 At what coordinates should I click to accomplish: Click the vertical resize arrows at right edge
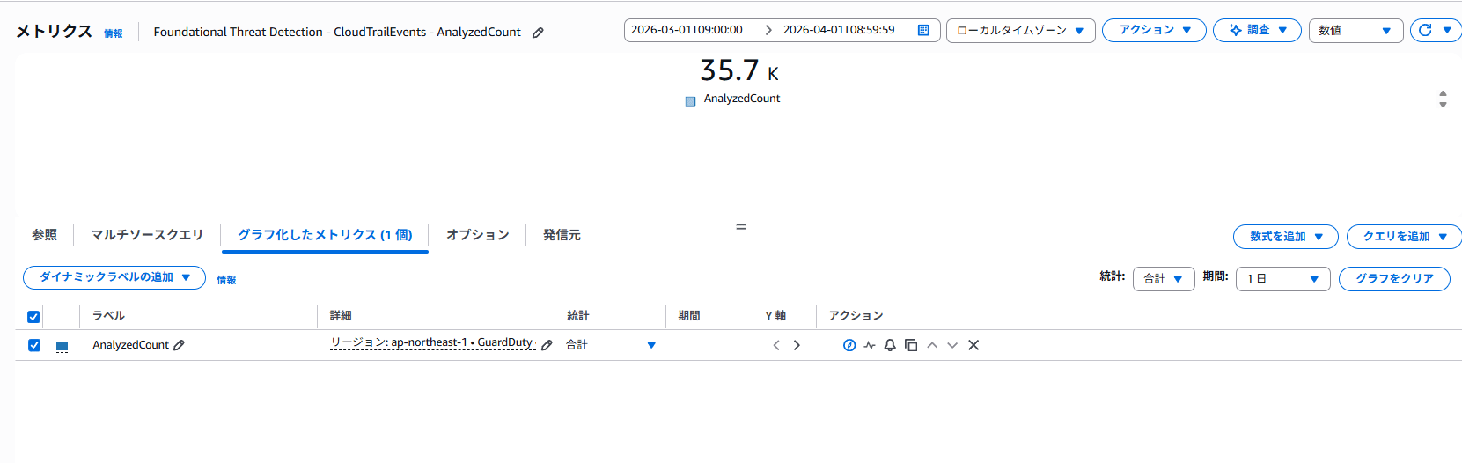coord(1443,99)
